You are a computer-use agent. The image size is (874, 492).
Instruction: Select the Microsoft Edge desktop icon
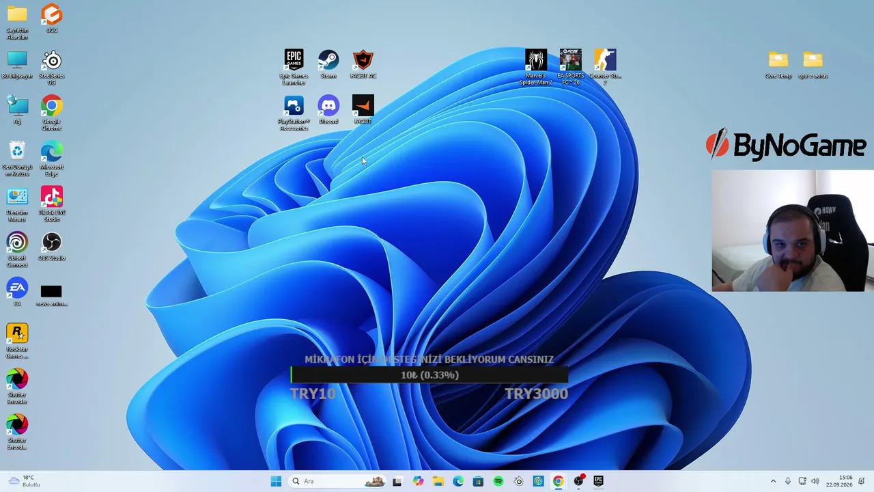52,159
